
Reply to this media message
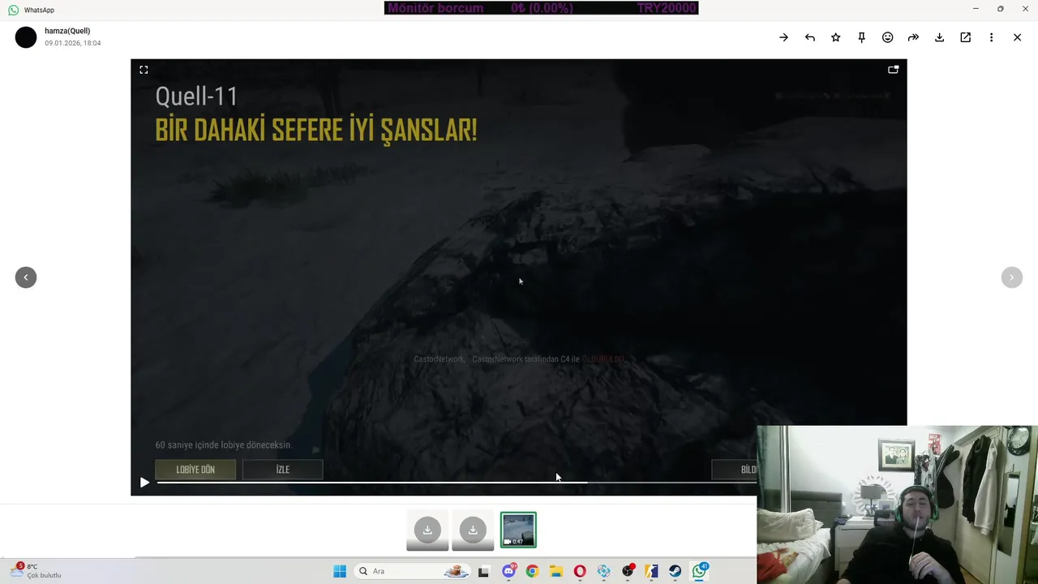click(x=809, y=37)
